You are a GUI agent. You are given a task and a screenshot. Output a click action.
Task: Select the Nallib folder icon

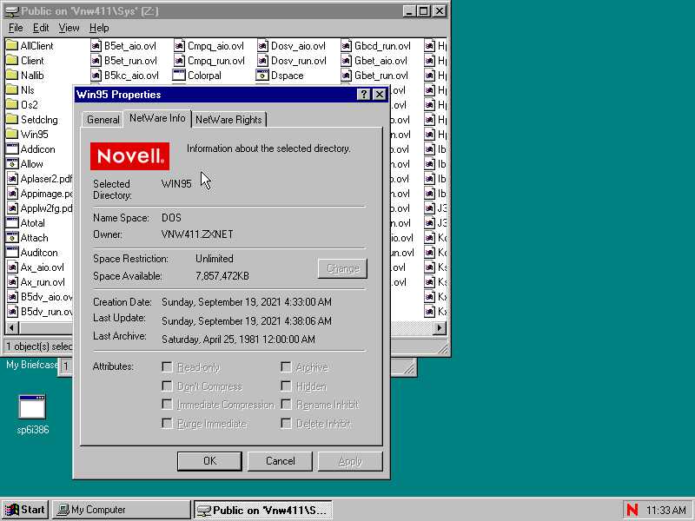(x=12, y=76)
